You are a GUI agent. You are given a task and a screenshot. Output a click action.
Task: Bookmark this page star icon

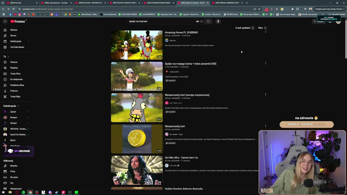(x=259, y=9)
